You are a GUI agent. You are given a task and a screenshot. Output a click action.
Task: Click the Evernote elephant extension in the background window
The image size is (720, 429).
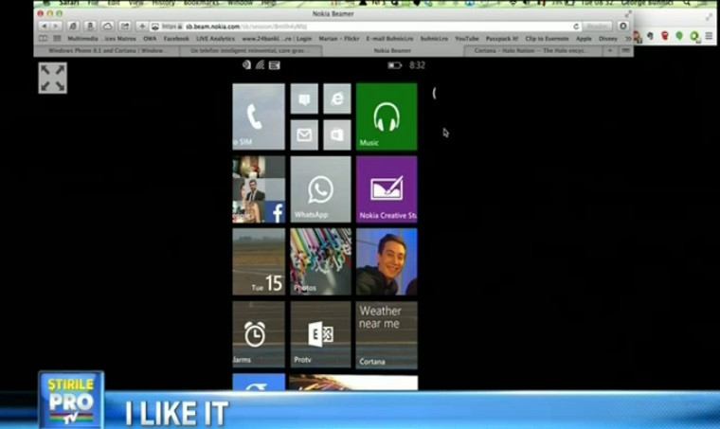650,35
